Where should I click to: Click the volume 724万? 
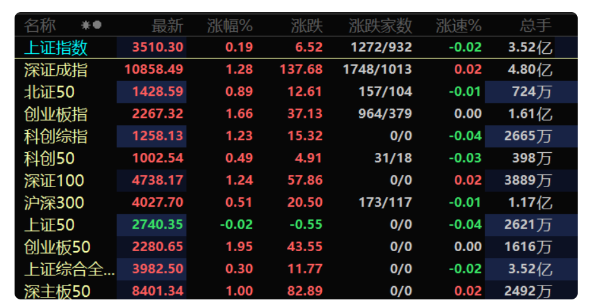coord(532,91)
